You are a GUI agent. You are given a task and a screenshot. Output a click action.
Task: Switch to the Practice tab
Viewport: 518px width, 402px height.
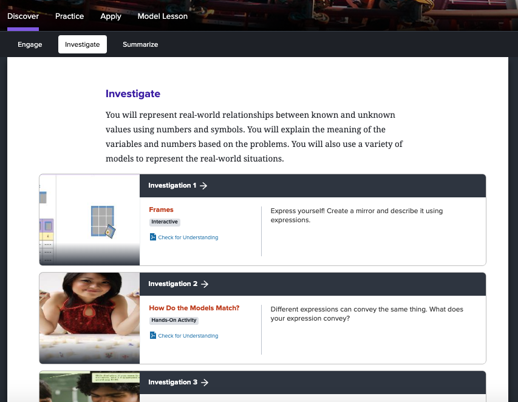tap(69, 16)
